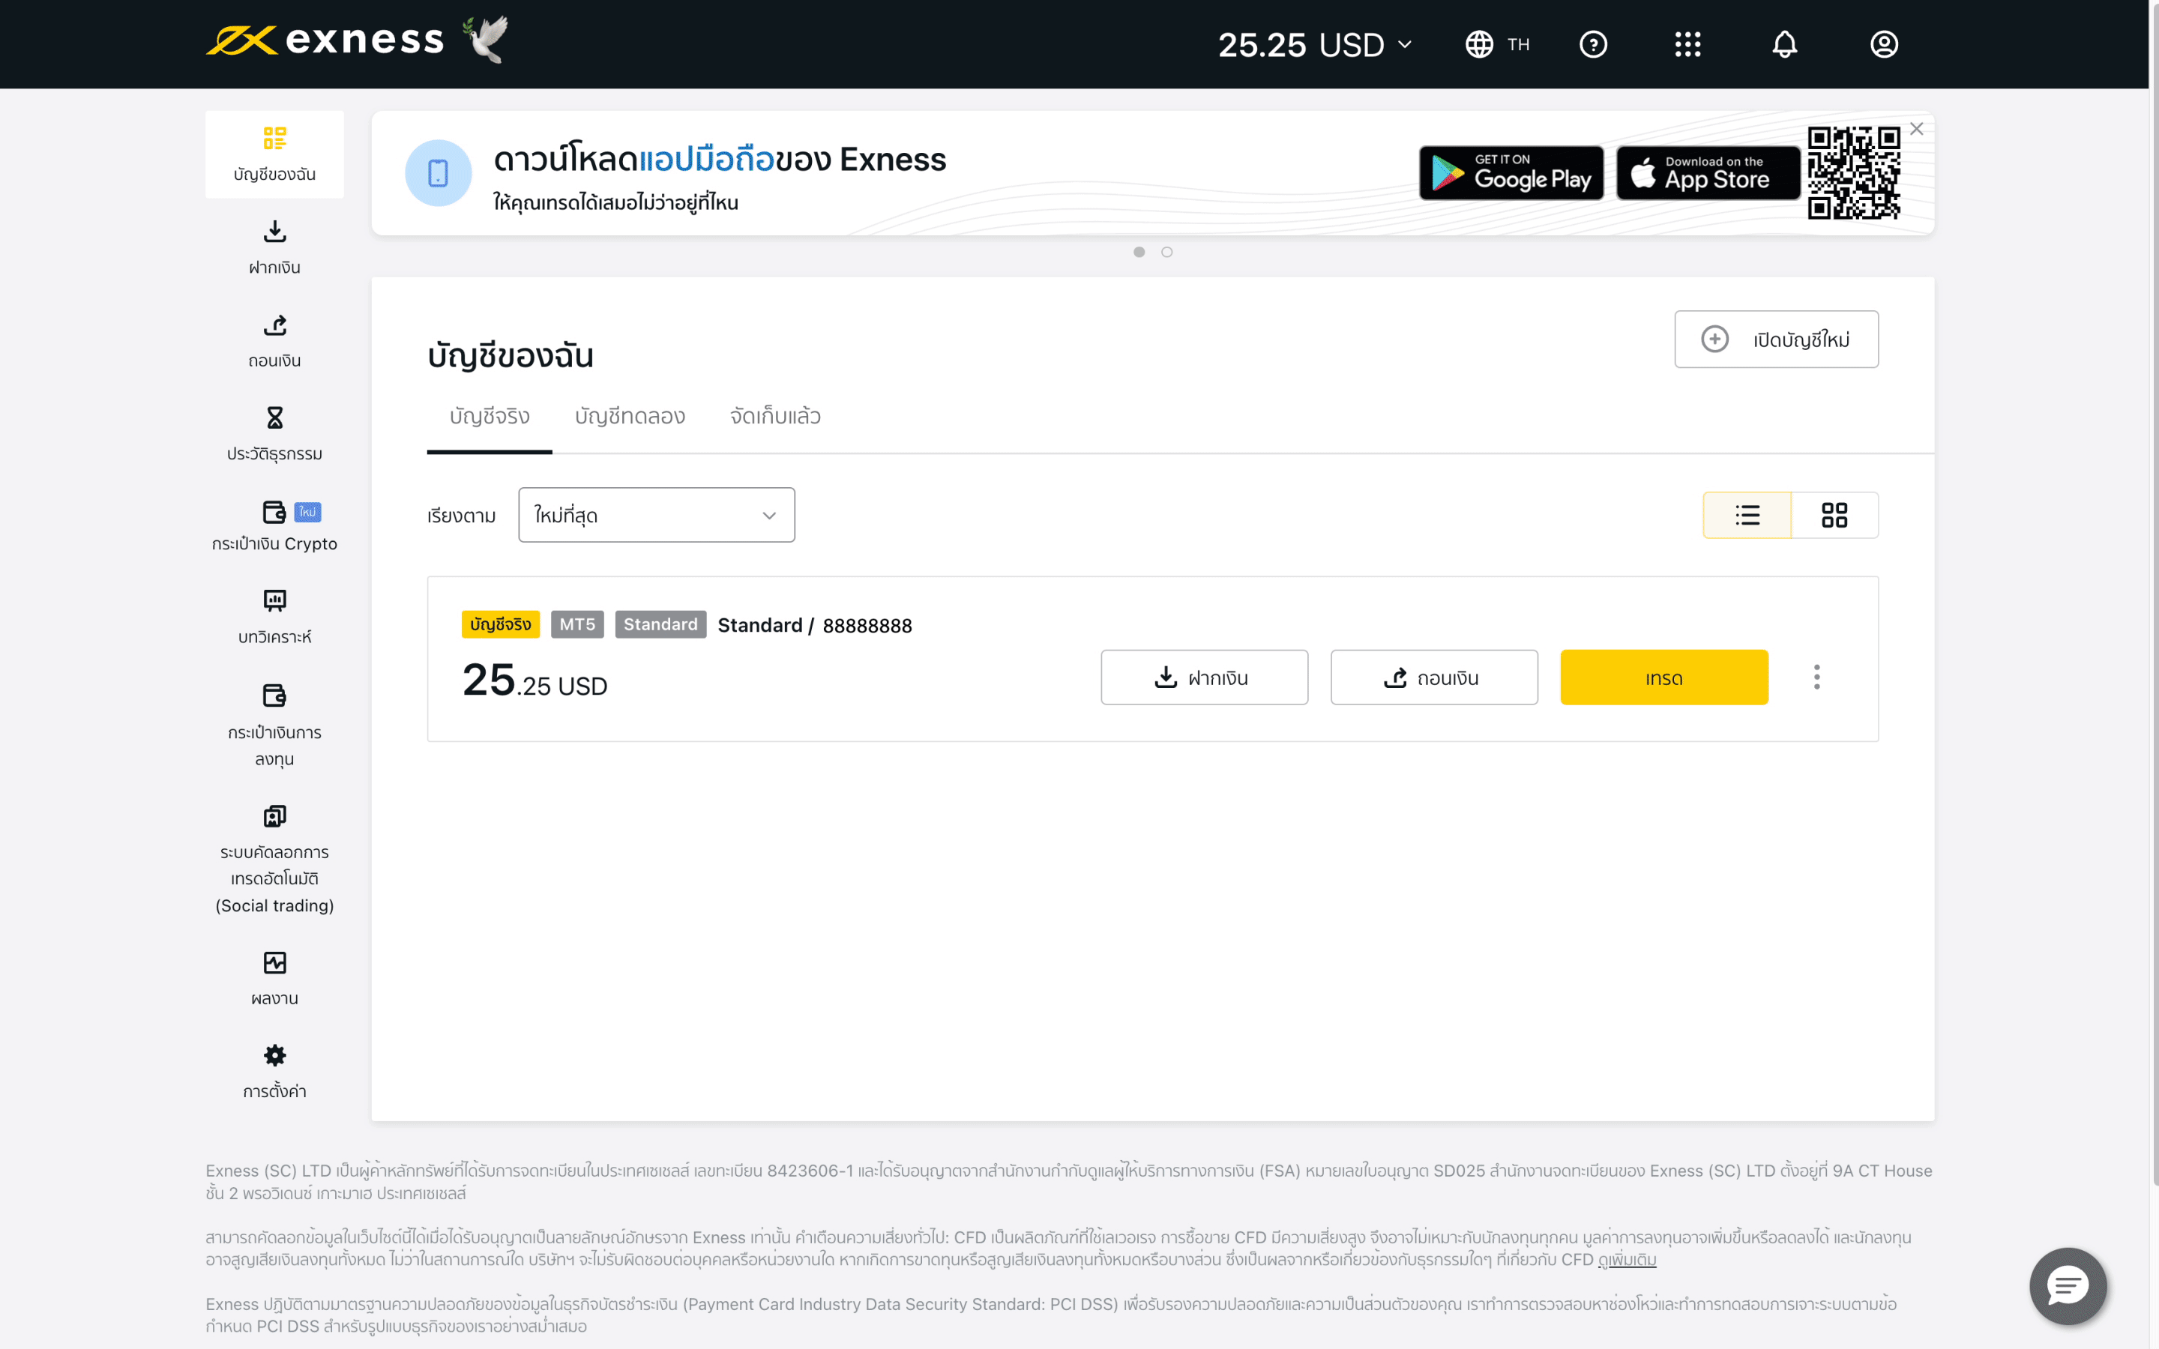Viewport: 2159px width, 1349px height.
Task: Open การตั้งค่า settings in sidebar
Action: pyautogui.click(x=275, y=1072)
